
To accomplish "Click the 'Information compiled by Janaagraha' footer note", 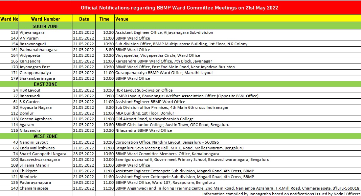I will click(281, 194).
